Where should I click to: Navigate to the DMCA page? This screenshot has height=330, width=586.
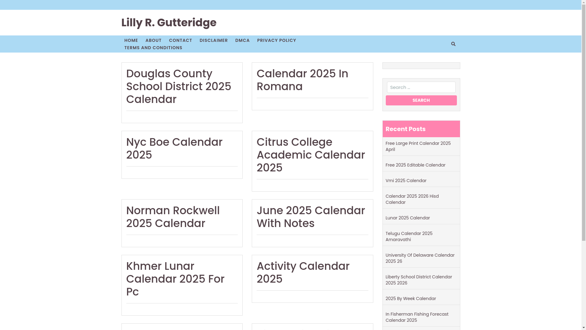pyautogui.click(x=242, y=40)
